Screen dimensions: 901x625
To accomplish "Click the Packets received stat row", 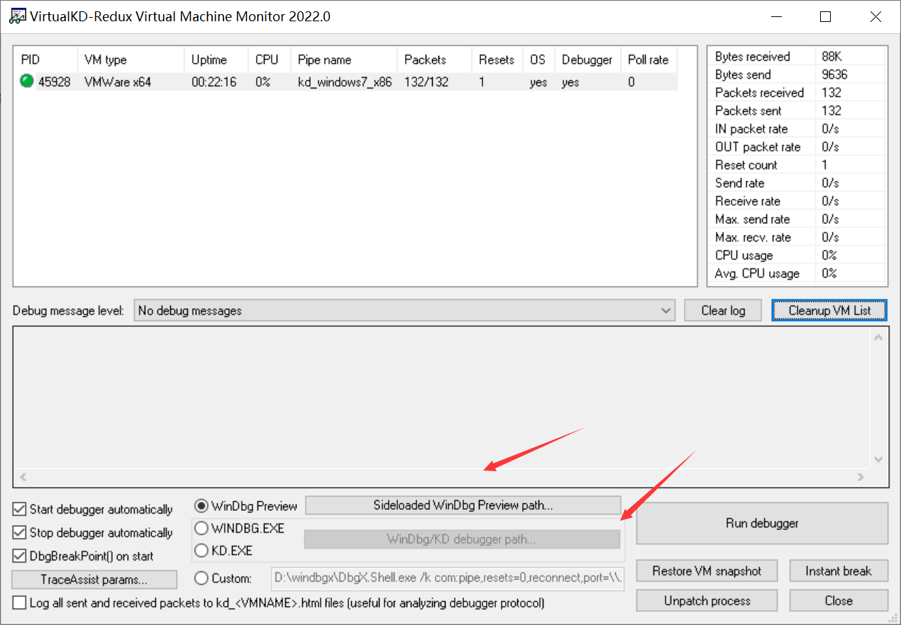I will (797, 93).
